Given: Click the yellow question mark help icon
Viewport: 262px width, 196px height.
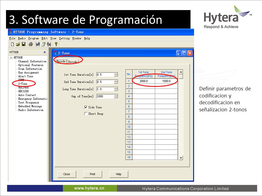Looking at the screenshot, I should click(x=56, y=44).
